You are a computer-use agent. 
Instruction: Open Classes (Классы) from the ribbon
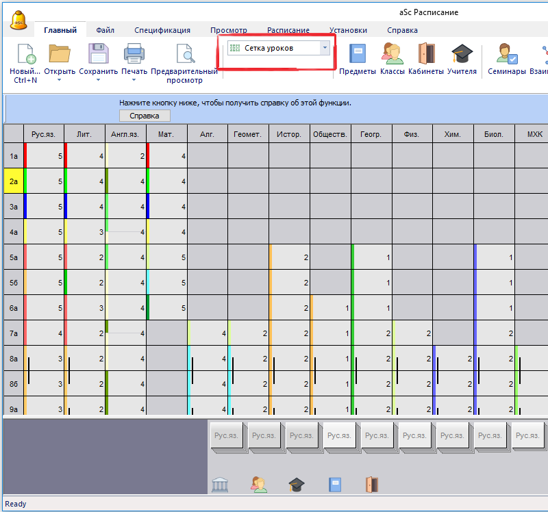coord(392,54)
